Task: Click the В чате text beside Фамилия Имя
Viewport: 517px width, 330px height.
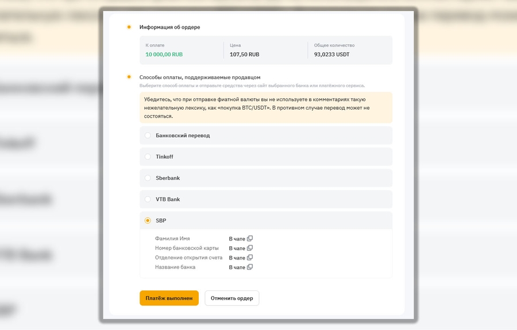Action: click(237, 239)
